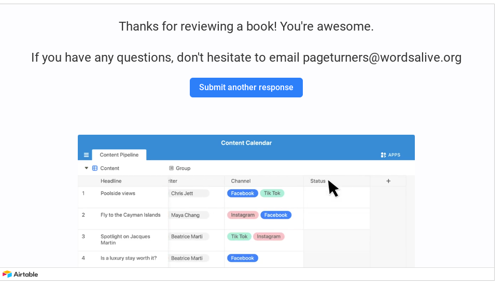Select the Chris Jett writer chip
Screen dimensions: 503x286
click(x=189, y=193)
